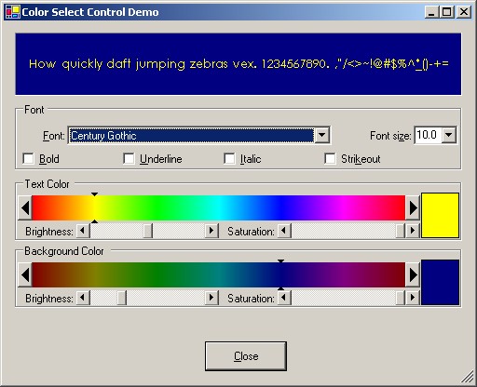Decrease Background Color saturation with left arrow
Image resolution: width=477 pixels, height=387 pixels.
[284, 298]
